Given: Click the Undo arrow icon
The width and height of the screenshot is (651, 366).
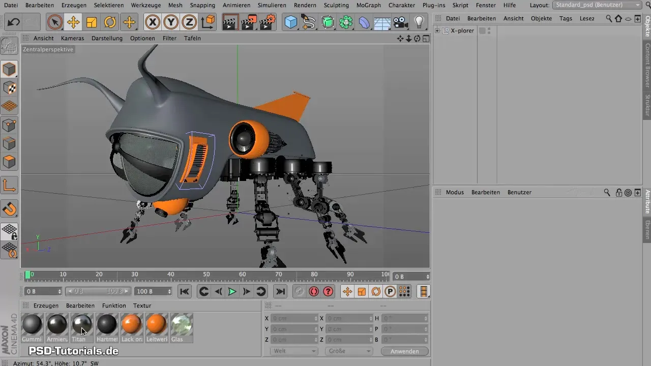Looking at the screenshot, I should (14, 22).
